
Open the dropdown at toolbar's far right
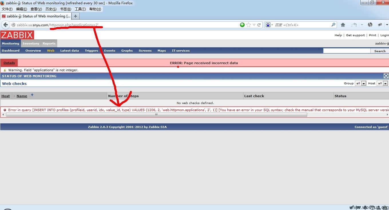point(387,25)
